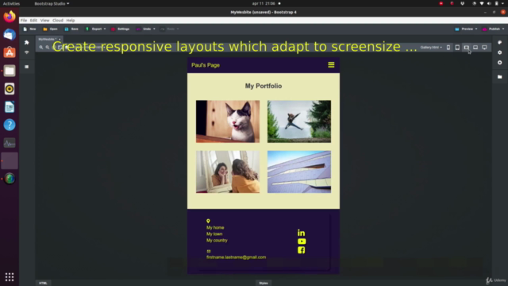Open the Options gear panel icon
The height and width of the screenshot is (286, 508).
(499, 52)
